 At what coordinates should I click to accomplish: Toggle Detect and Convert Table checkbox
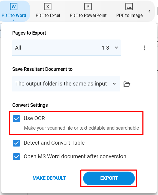(x=16, y=143)
